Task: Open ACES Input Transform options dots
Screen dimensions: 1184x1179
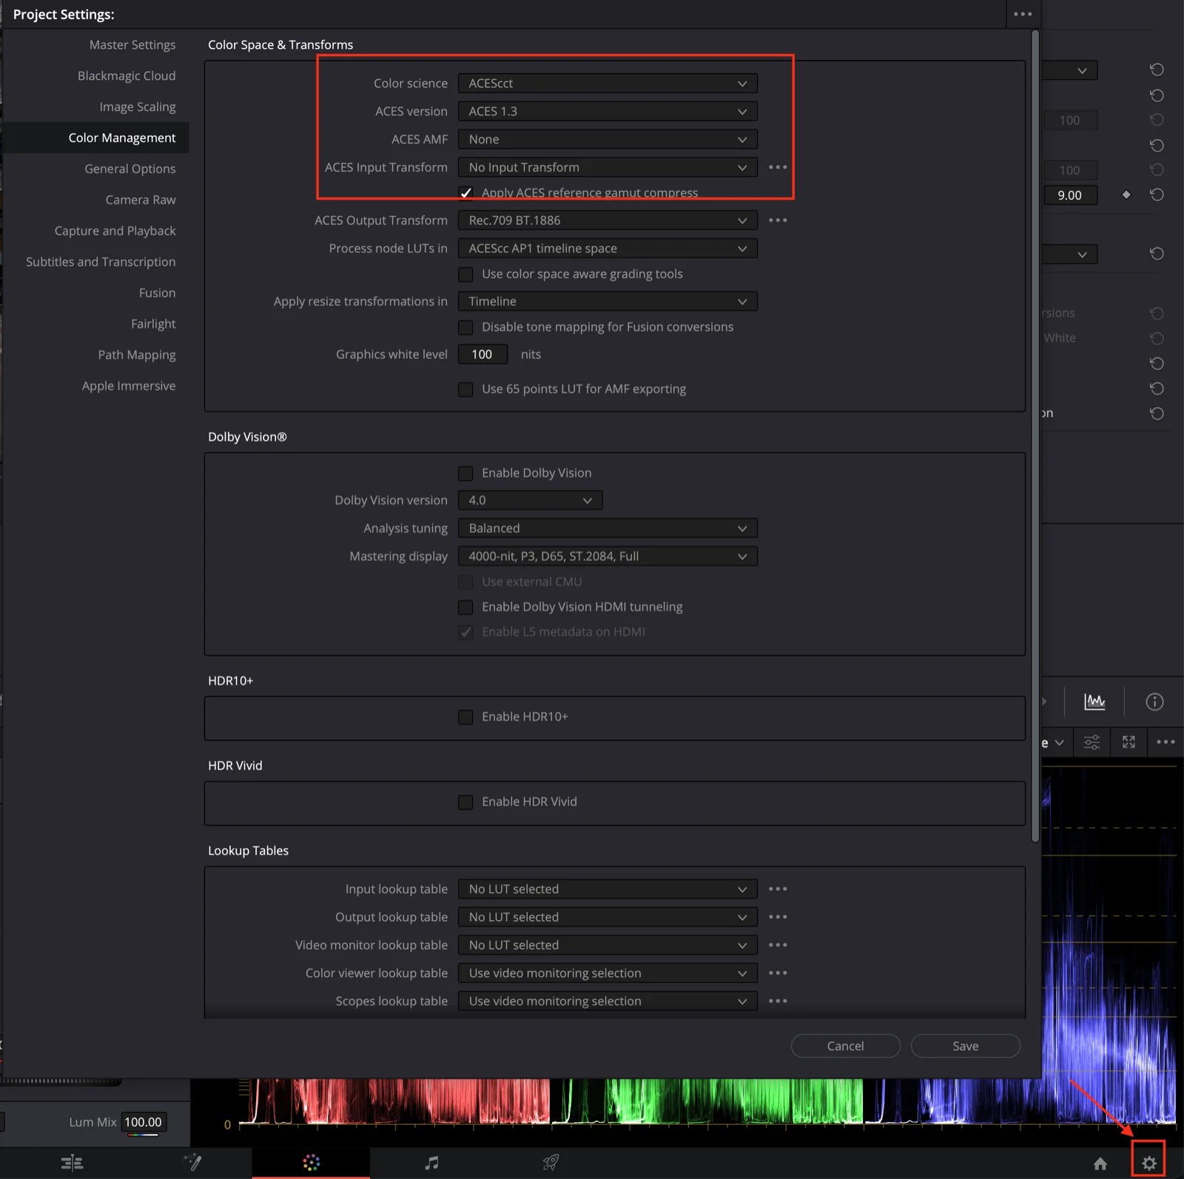Action: pos(778,167)
